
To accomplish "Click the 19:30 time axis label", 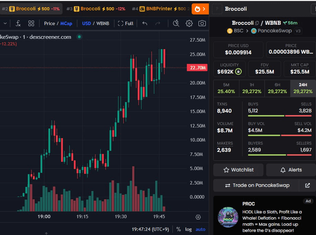I will click(121, 217).
